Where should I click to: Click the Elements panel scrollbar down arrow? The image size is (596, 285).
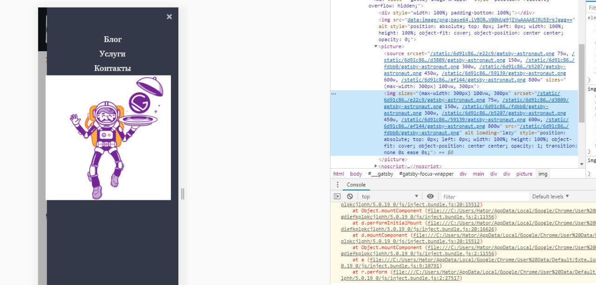click(581, 164)
